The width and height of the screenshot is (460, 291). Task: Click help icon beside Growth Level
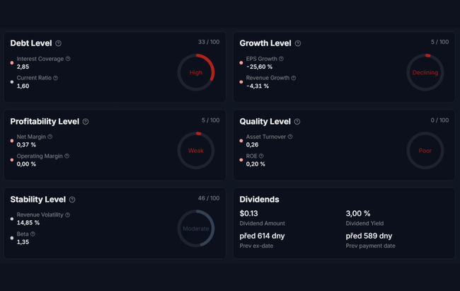[297, 43]
